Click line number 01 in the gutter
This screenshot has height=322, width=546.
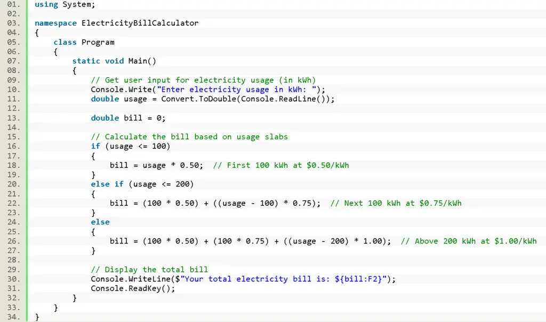pyautogui.click(x=13, y=4)
